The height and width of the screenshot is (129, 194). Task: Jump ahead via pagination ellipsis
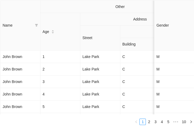176,122
